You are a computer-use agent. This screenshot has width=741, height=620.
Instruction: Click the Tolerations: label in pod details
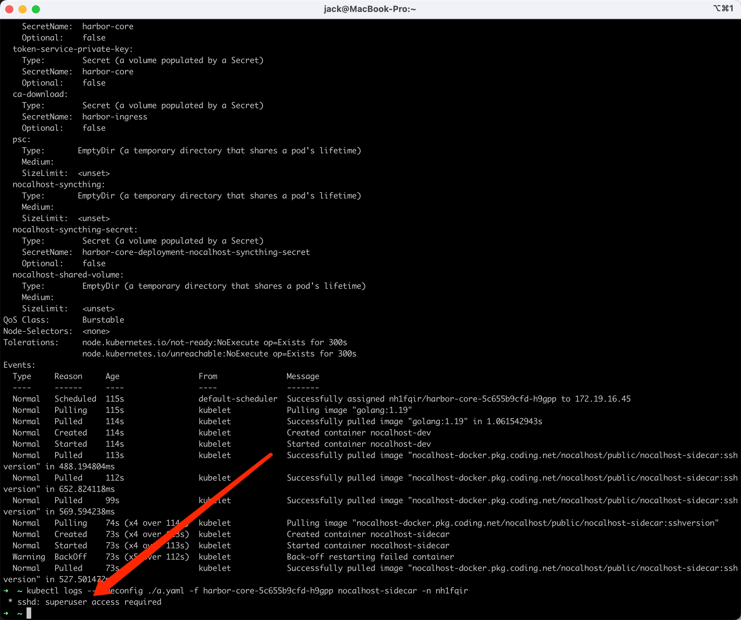[x=31, y=342]
